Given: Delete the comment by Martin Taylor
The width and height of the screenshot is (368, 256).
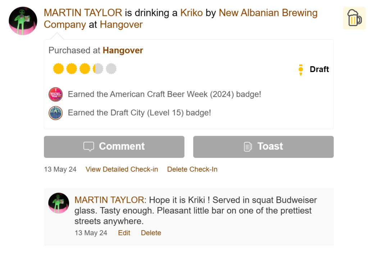Looking at the screenshot, I should coord(151,233).
